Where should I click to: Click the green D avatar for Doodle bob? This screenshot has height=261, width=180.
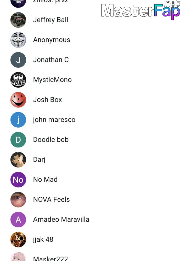click(18, 140)
